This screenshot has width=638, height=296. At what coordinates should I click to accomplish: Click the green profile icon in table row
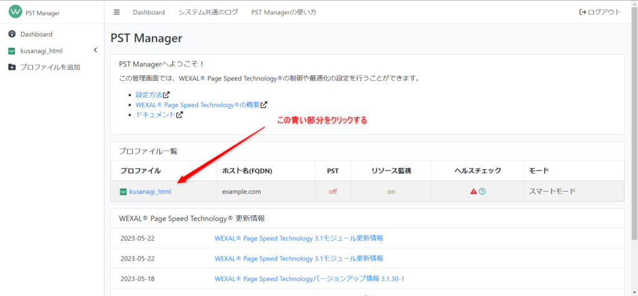coord(123,192)
